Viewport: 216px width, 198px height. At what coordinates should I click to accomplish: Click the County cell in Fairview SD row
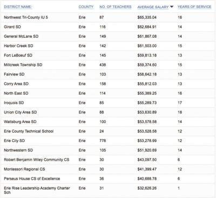coord(82,74)
